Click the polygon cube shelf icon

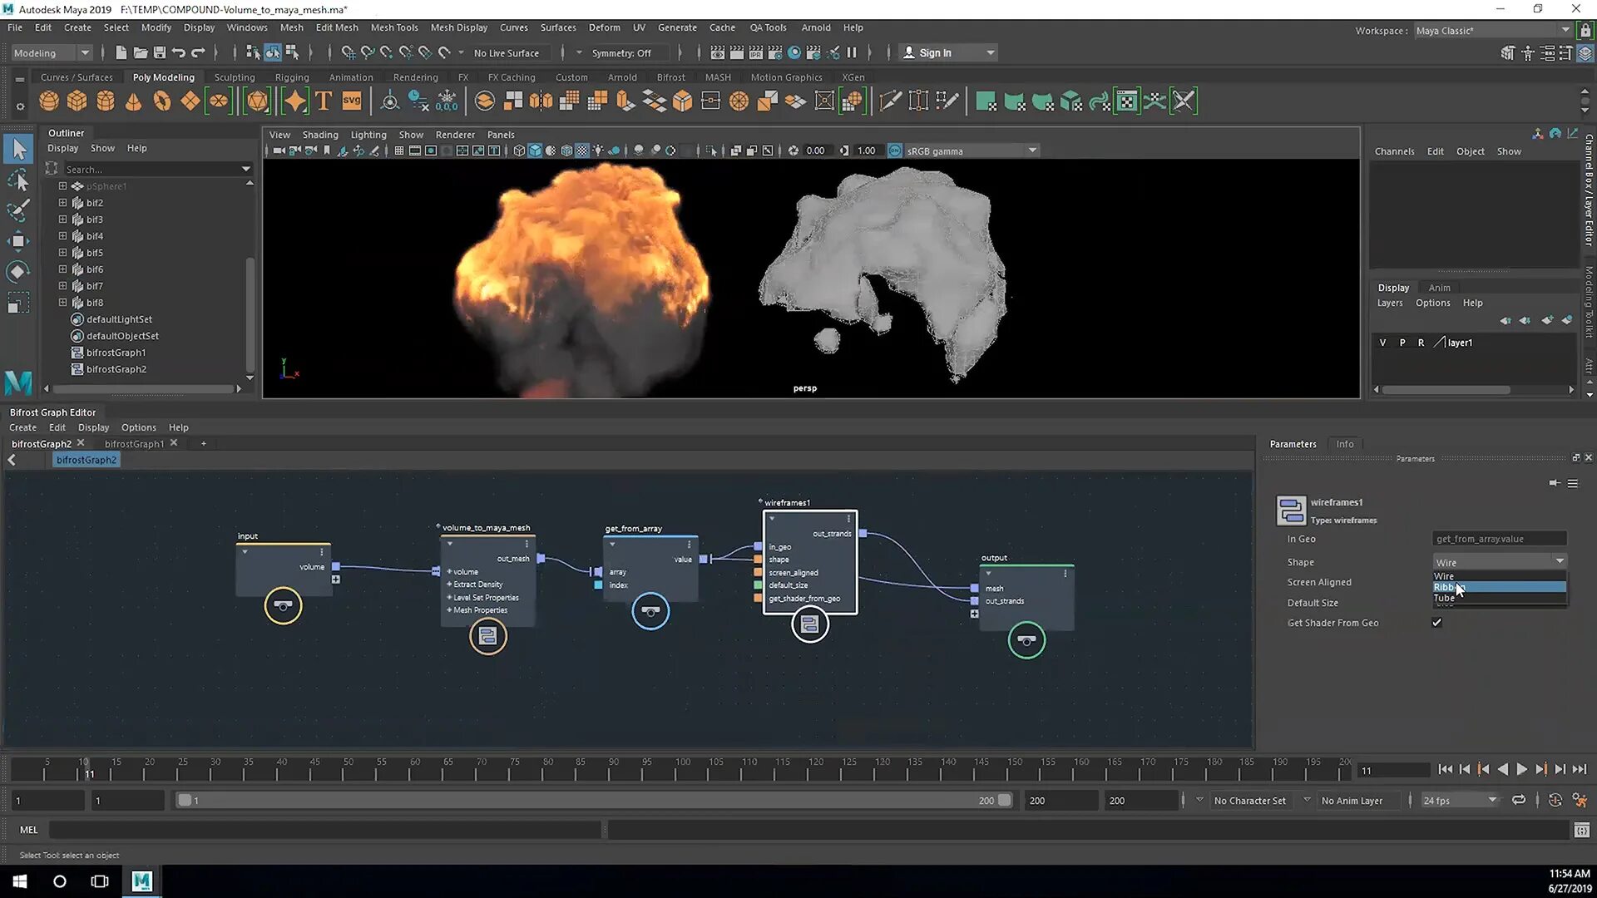[77, 101]
